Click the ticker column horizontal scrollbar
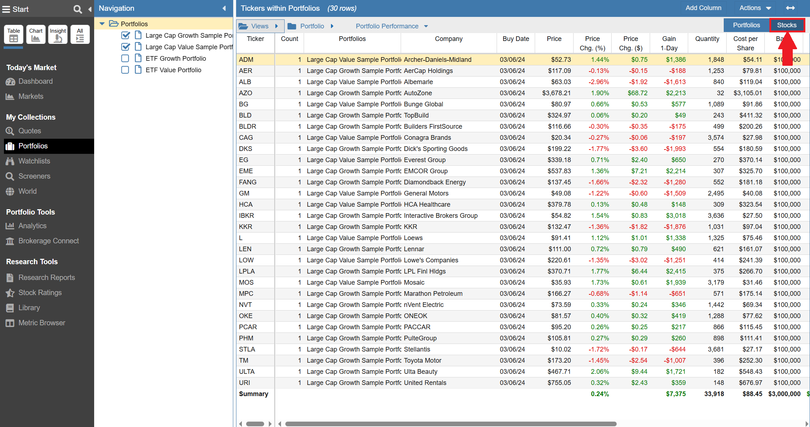The image size is (810, 427). [255, 424]
